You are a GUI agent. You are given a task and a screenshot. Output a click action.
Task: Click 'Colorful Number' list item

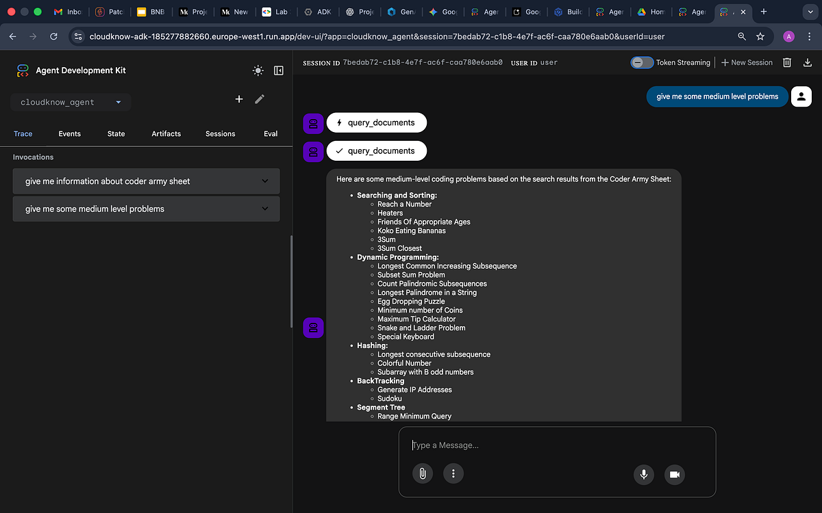click(x=405, y=363)
